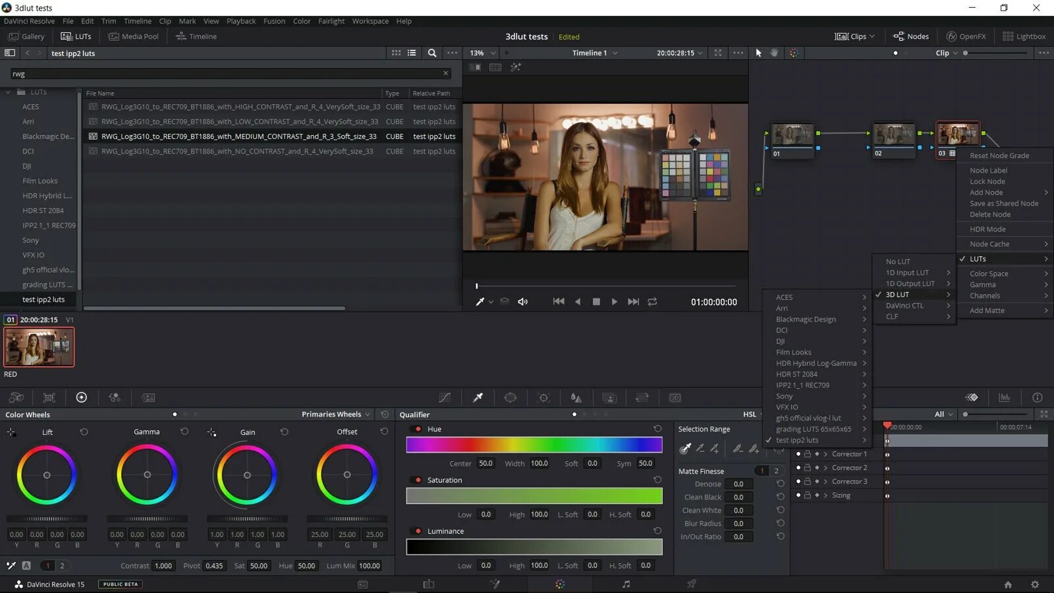Open the Curves palette icon
The width and height of the screenshot is (1054, 593).
pyautogui.click(x=445, y=397)
